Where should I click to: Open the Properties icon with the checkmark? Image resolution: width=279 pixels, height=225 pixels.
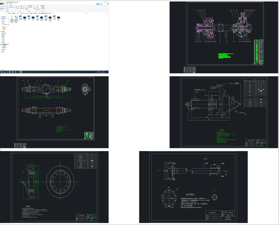pyautogui.click(x=34, y=6)
